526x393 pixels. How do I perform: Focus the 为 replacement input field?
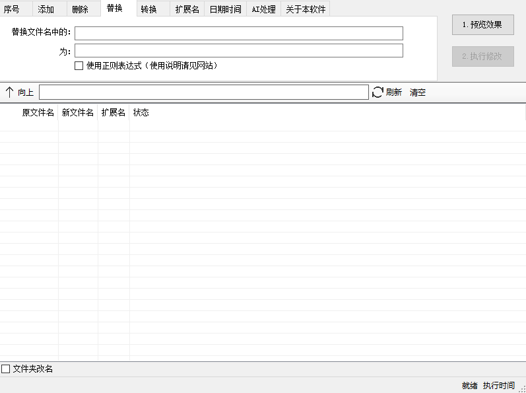click(239, 51)
